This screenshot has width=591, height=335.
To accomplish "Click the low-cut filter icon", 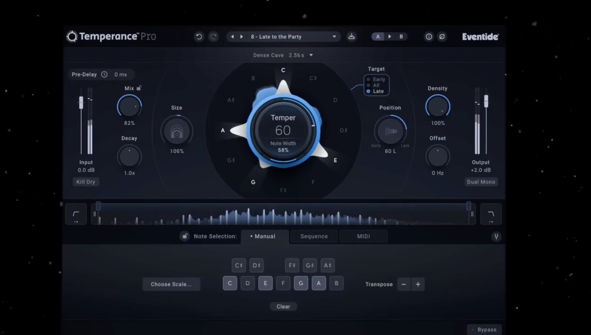I will 76,214.
